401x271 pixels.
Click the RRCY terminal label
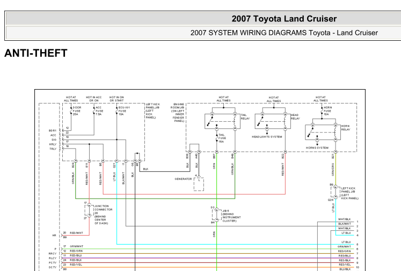(53, 254)
